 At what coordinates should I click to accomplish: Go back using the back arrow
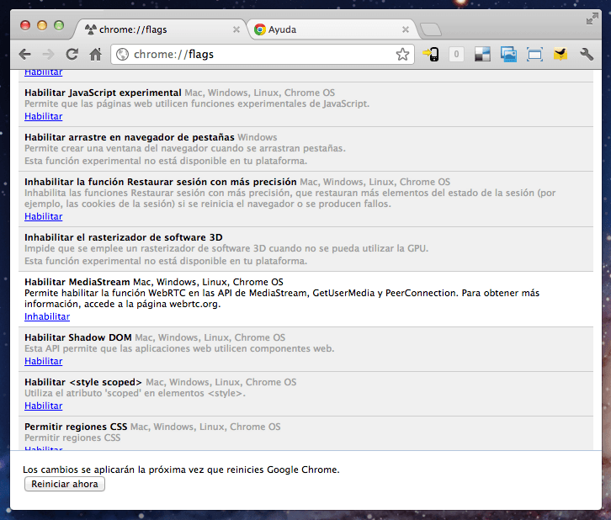tap(25, 55)
